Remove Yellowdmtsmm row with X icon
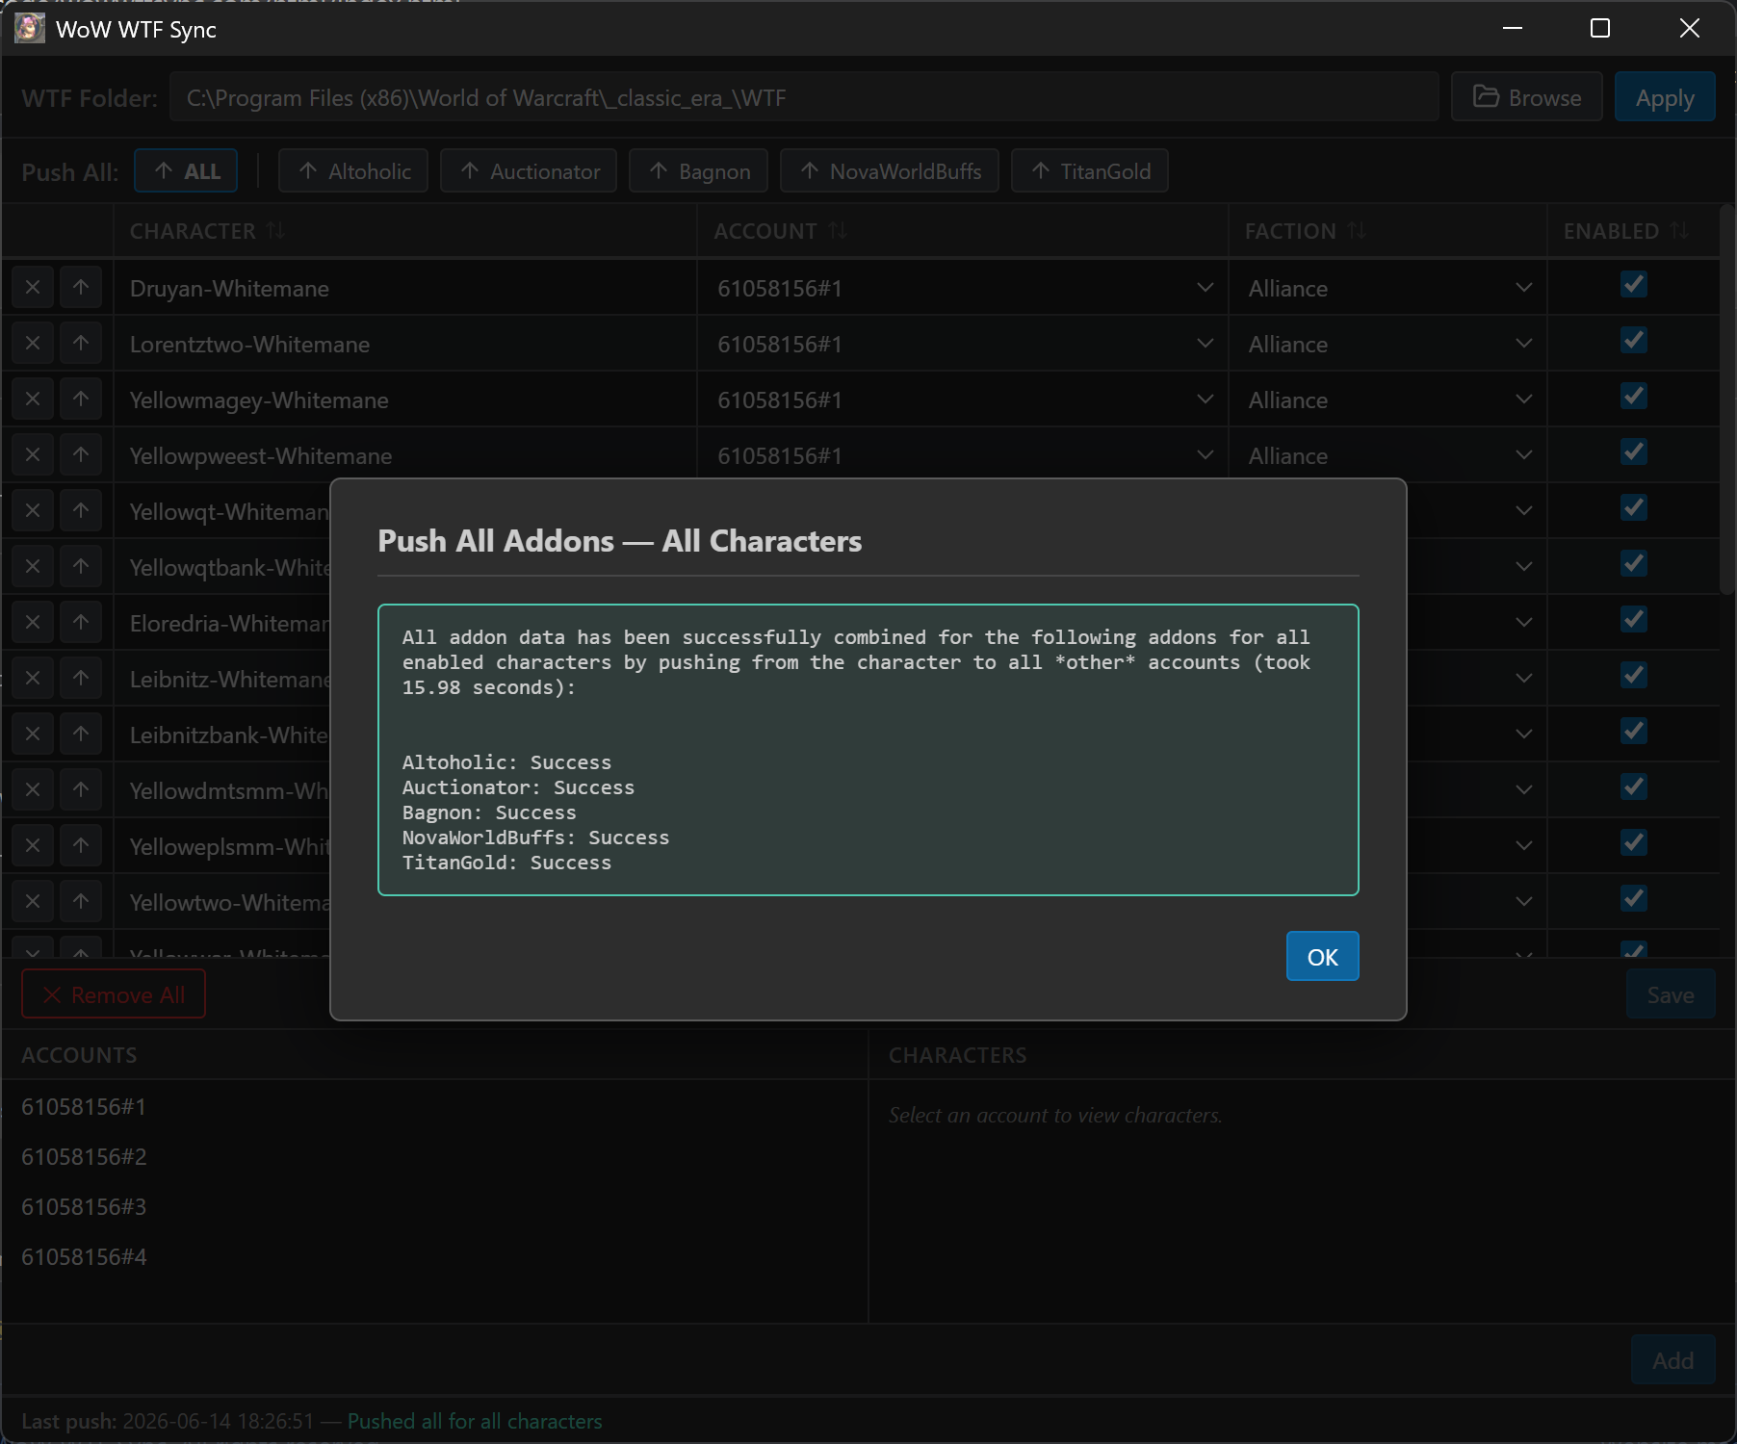Image resolution: width=1737 pixels, height=1444 pixels. pos(33,789)
